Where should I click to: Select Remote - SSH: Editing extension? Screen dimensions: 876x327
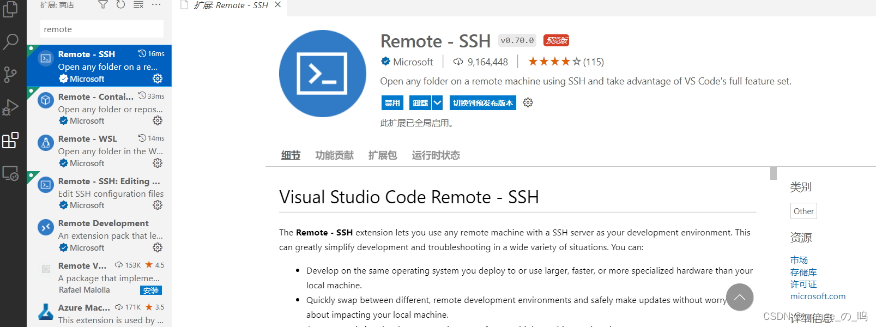(99, 192)
